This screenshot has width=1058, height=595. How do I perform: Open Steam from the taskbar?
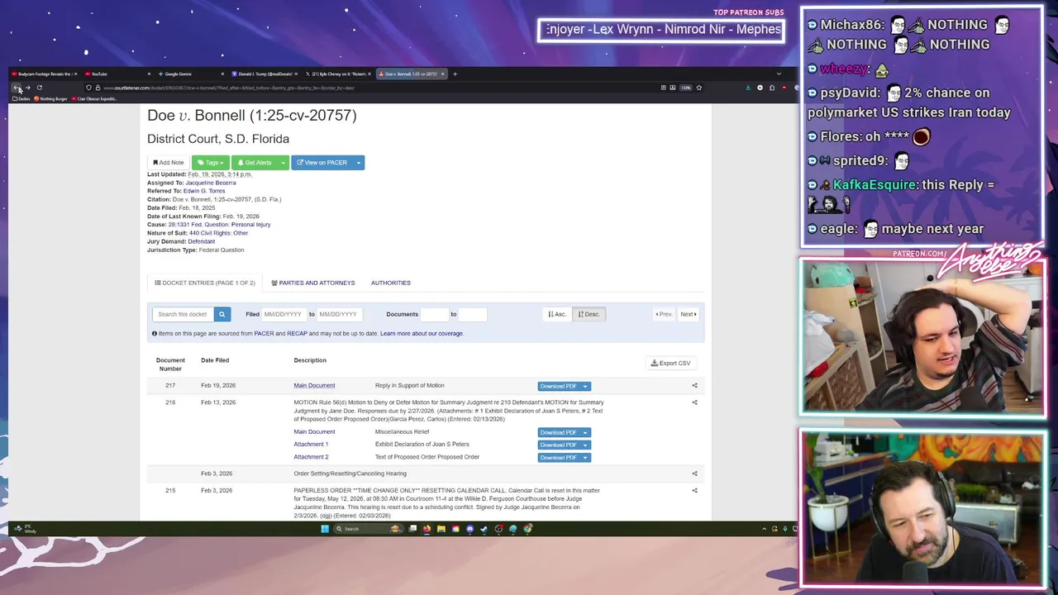tap(484, 529)
